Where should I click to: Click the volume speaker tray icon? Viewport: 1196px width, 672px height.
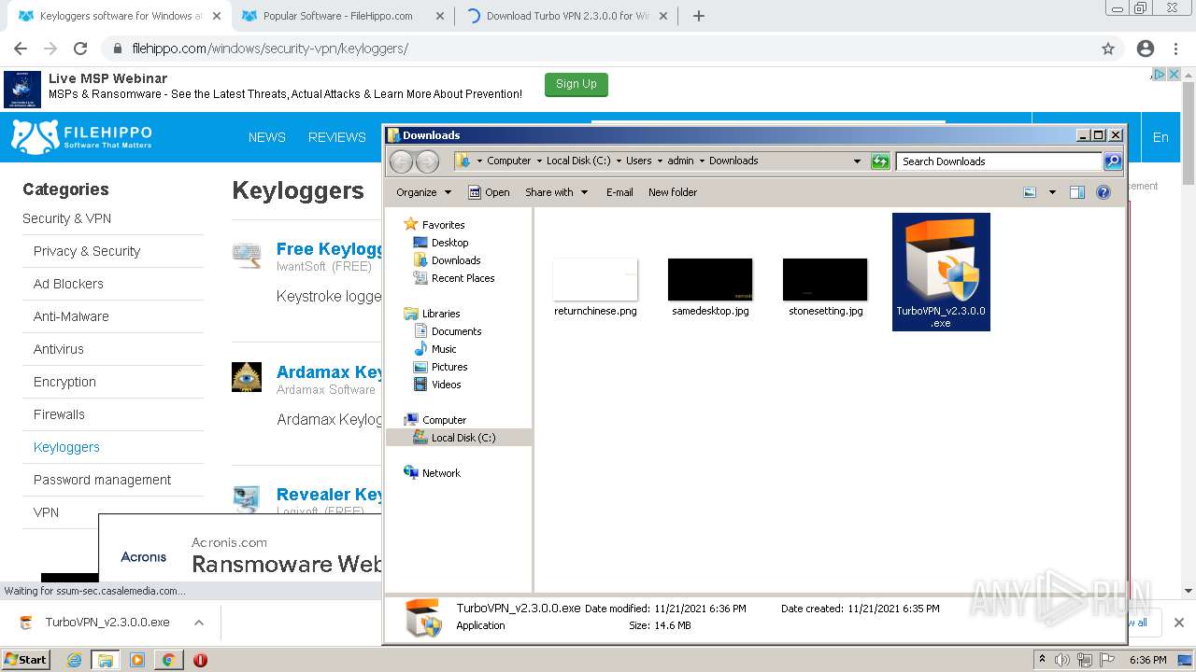click(1061, 660)
